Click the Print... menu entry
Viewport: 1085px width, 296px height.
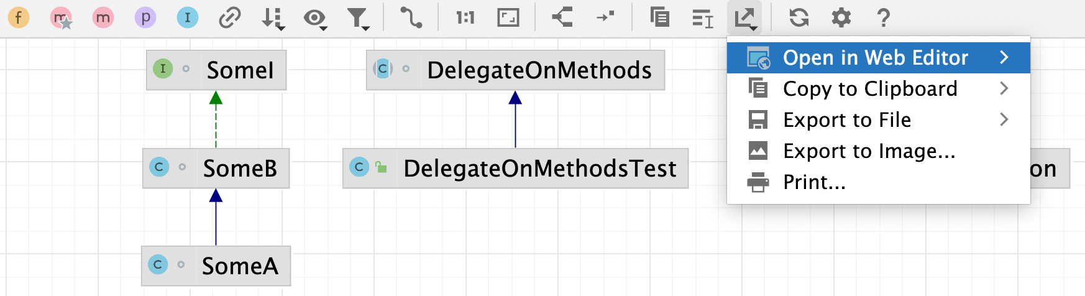tap(814, 182)
